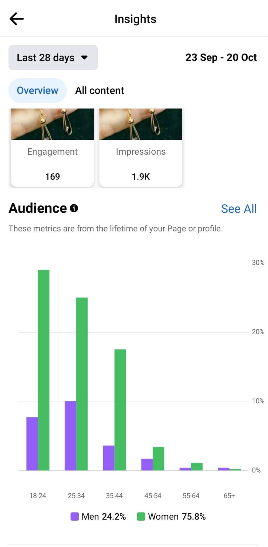Click the dropdown caret beside Last 28 days
Viewport: 268px width, 547px height.
tap(84, 57)
